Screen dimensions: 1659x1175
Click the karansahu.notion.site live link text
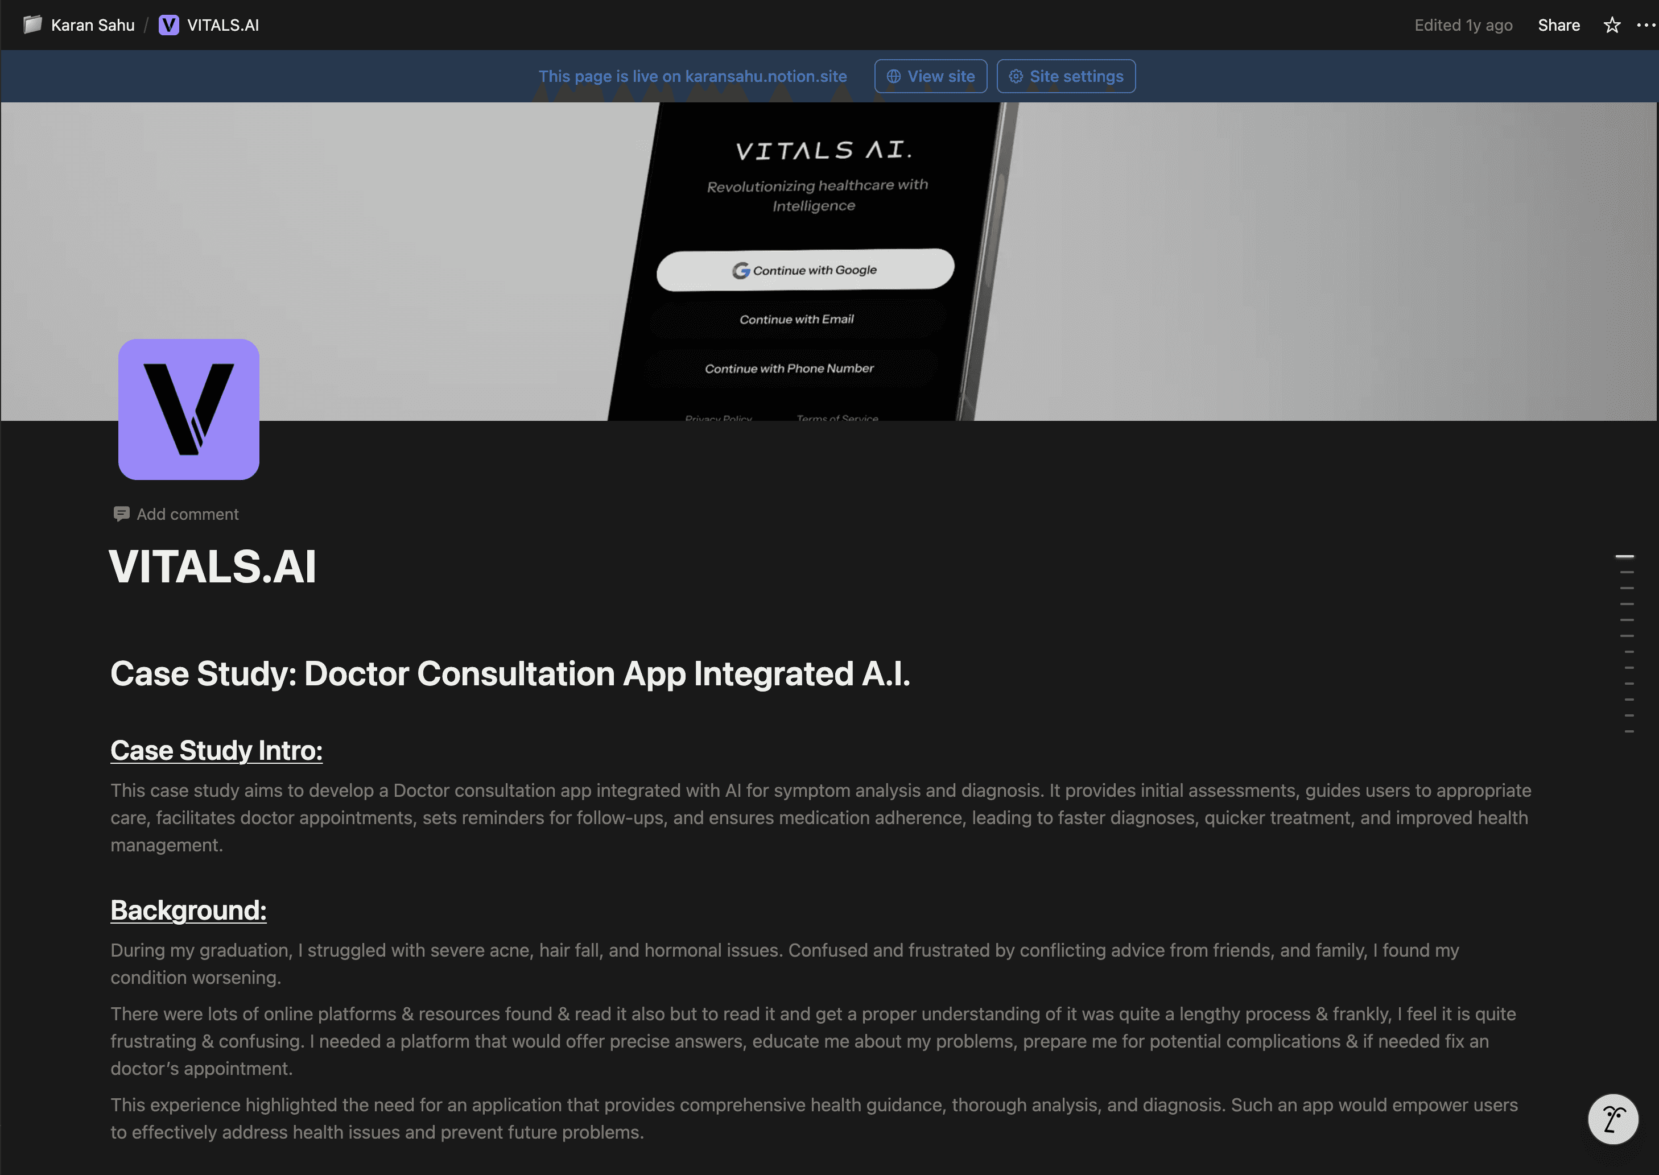[x=765, y=76]
